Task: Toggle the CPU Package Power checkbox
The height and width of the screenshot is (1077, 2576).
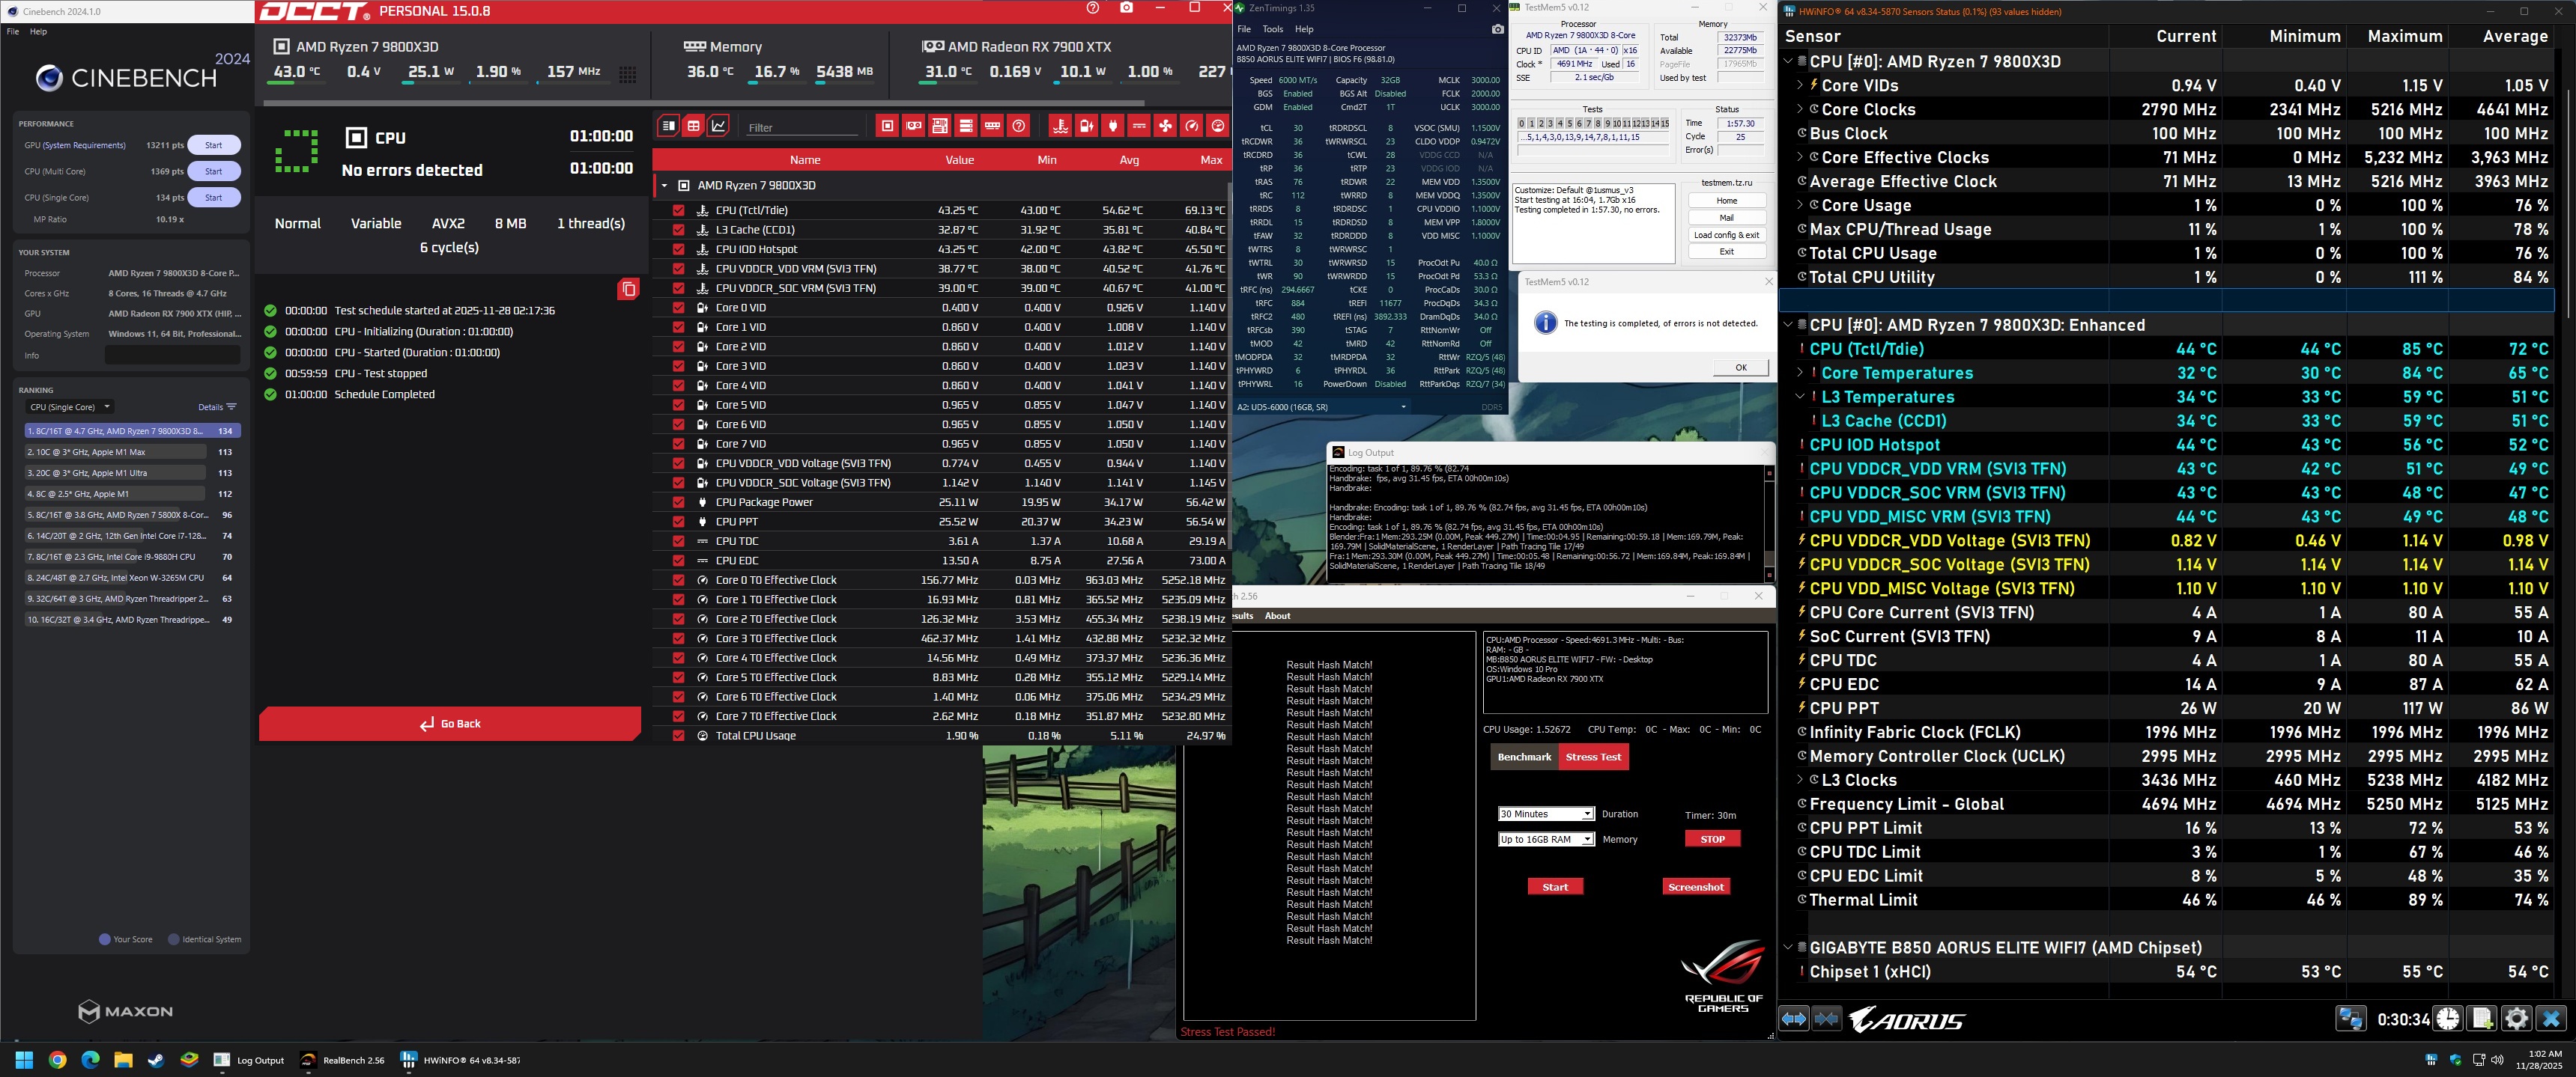Action: (678, 502)
